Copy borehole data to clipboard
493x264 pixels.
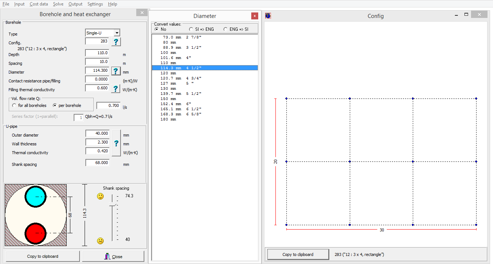pyautogui.click(x=42, y=256)
